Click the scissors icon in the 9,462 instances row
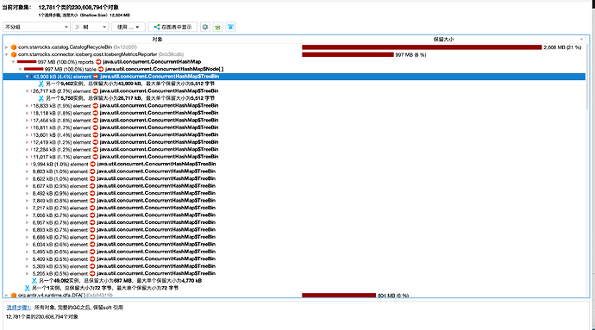The image size is (595, 330). coord(41,84)
